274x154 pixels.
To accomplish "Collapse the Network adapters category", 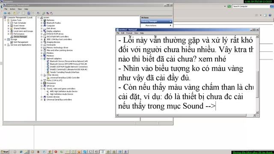I will point(42,59).
